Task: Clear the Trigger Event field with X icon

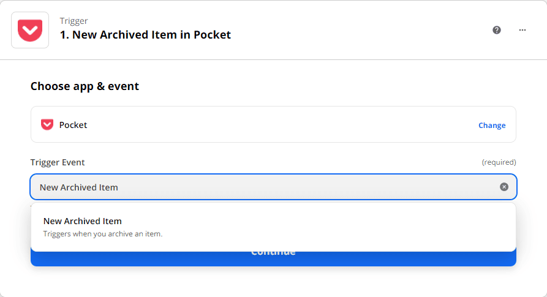Action: 504,187
